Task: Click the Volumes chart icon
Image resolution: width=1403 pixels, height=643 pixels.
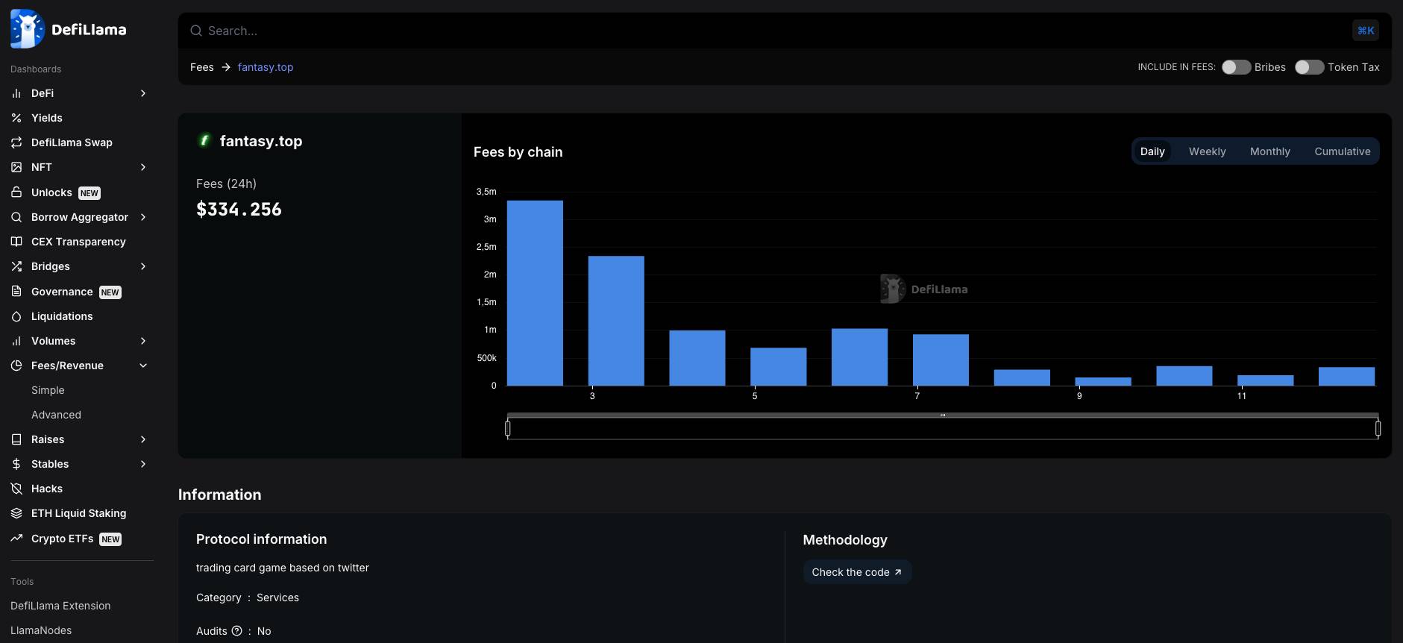Action: click(16, 341)
